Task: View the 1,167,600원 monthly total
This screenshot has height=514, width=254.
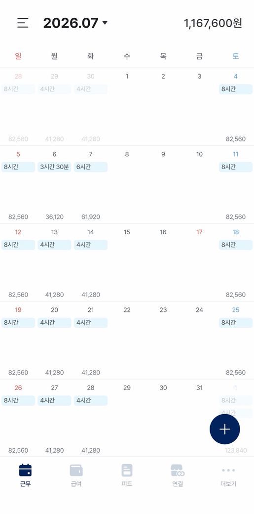Action: point(213,23)
